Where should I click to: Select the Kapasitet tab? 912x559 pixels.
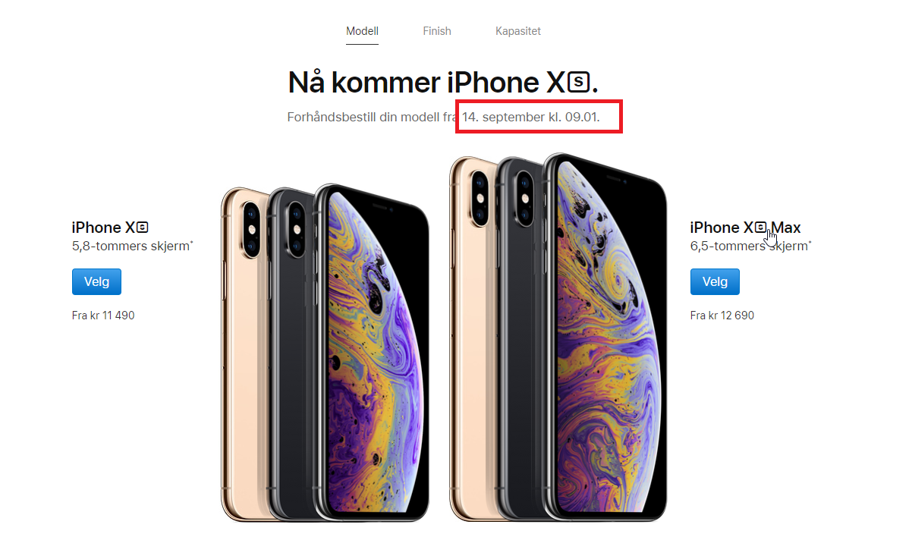518,31
